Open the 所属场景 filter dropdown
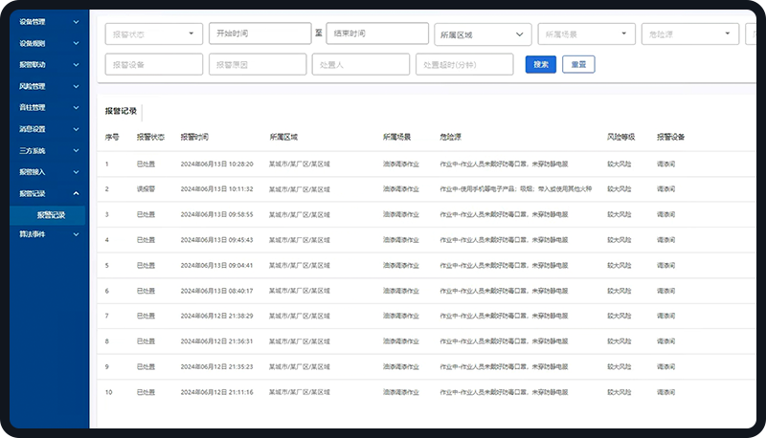This screenshot has height=438, width=766. 586,34
